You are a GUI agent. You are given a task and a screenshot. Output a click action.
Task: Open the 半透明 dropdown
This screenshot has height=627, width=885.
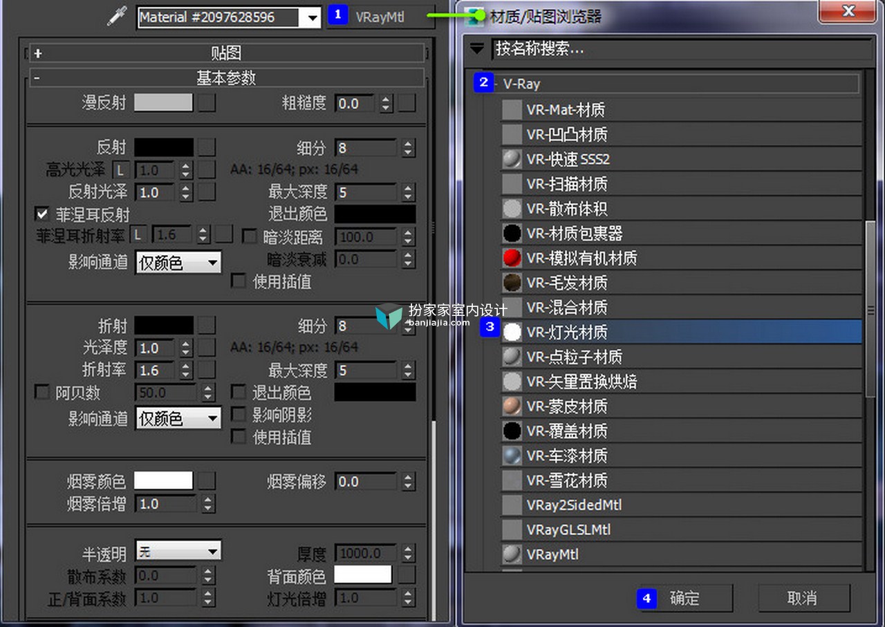(x=178, y=551)
